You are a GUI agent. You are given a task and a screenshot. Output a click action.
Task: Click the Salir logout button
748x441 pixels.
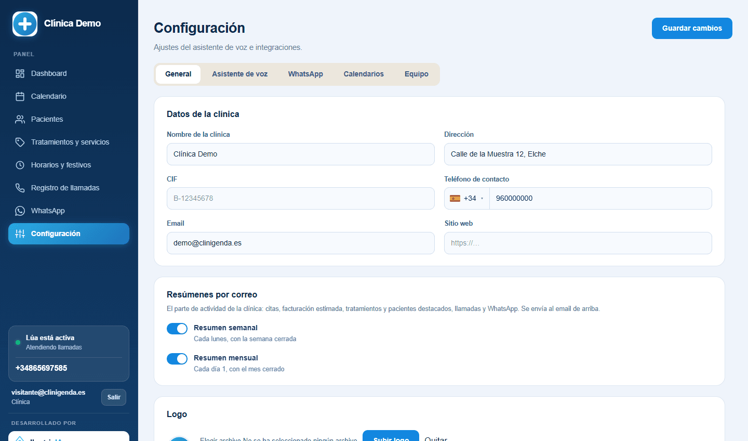click(114, 397)
